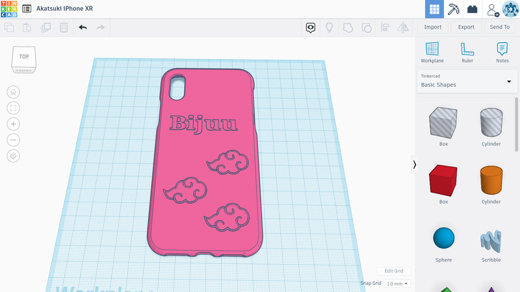Zoom in with plus button
Image resolution: width=520 pixels, height=292 pixels.
[13, 124]
